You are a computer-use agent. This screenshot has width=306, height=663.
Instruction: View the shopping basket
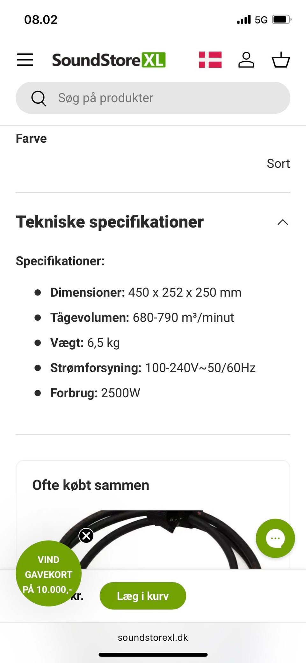(x=280, y=60)
